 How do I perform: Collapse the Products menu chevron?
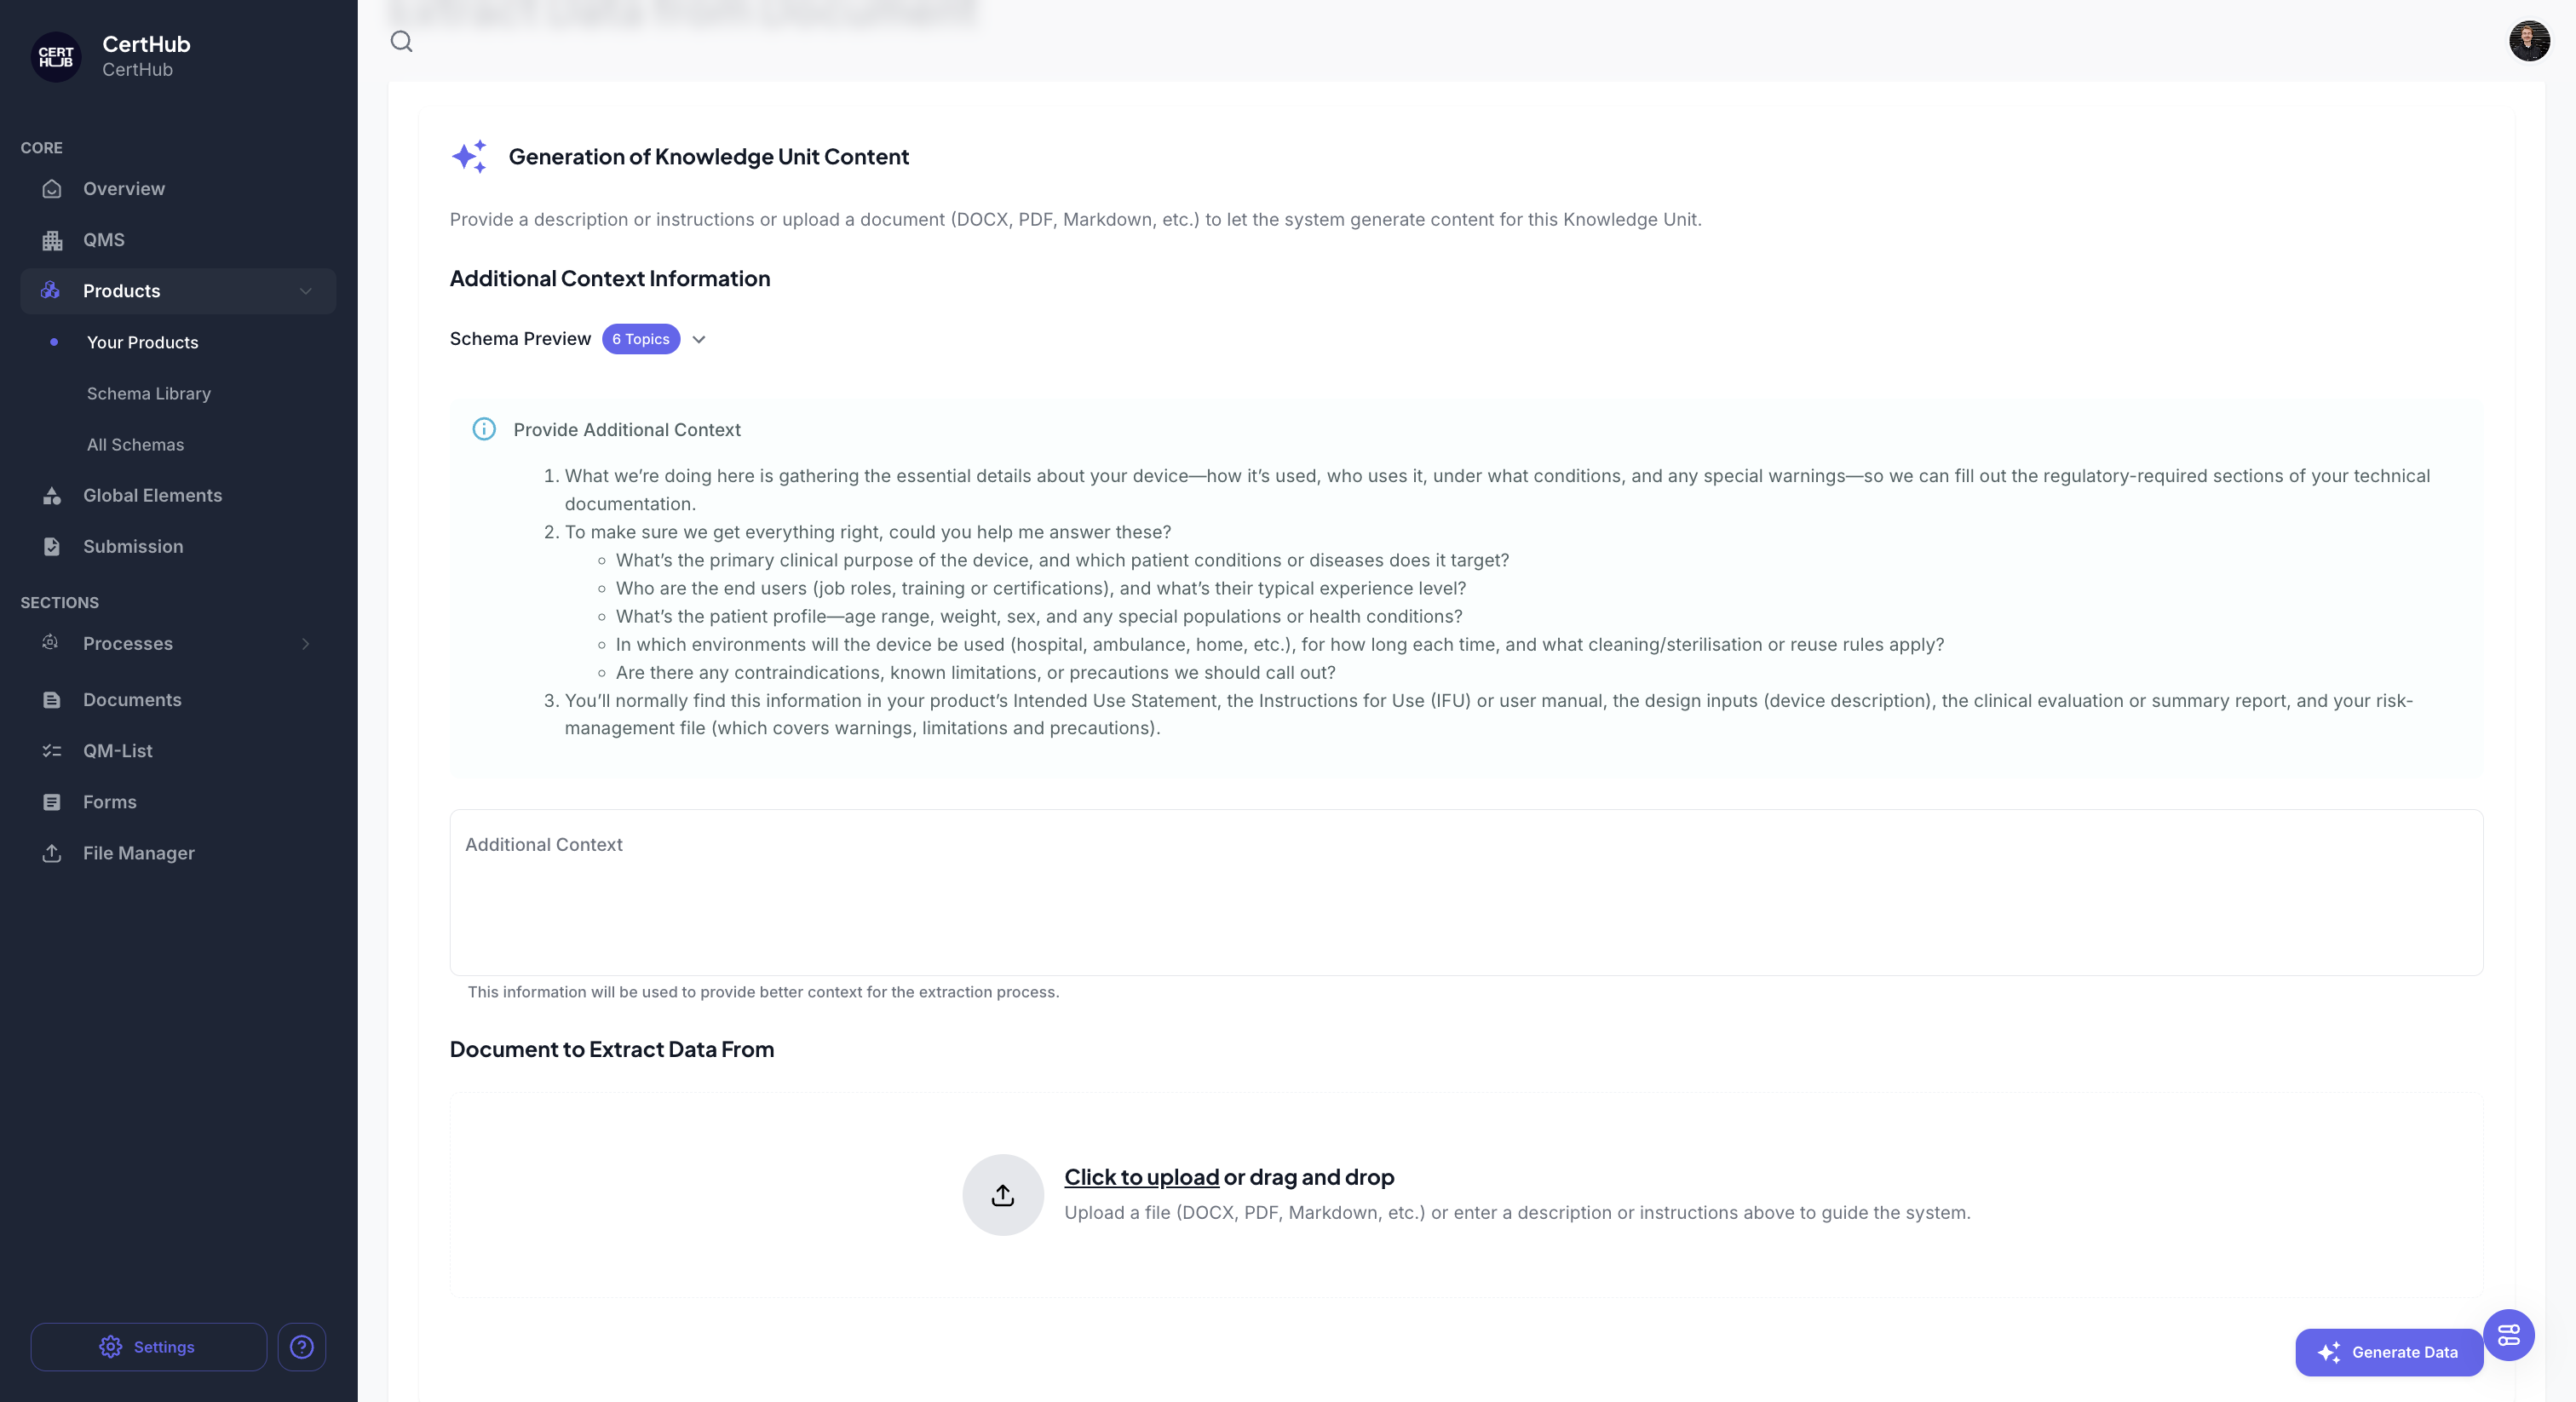point(305,291)
